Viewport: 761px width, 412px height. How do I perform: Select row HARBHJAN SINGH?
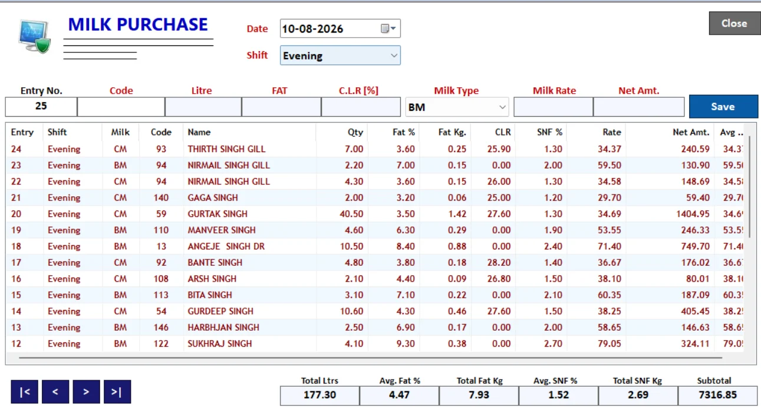pos(374,327)
